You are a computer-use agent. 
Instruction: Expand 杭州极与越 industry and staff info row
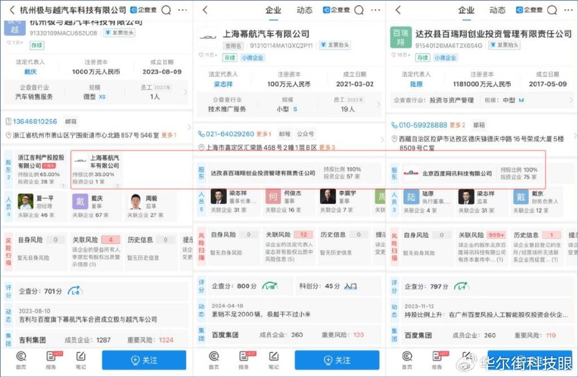tap(96, 92)
